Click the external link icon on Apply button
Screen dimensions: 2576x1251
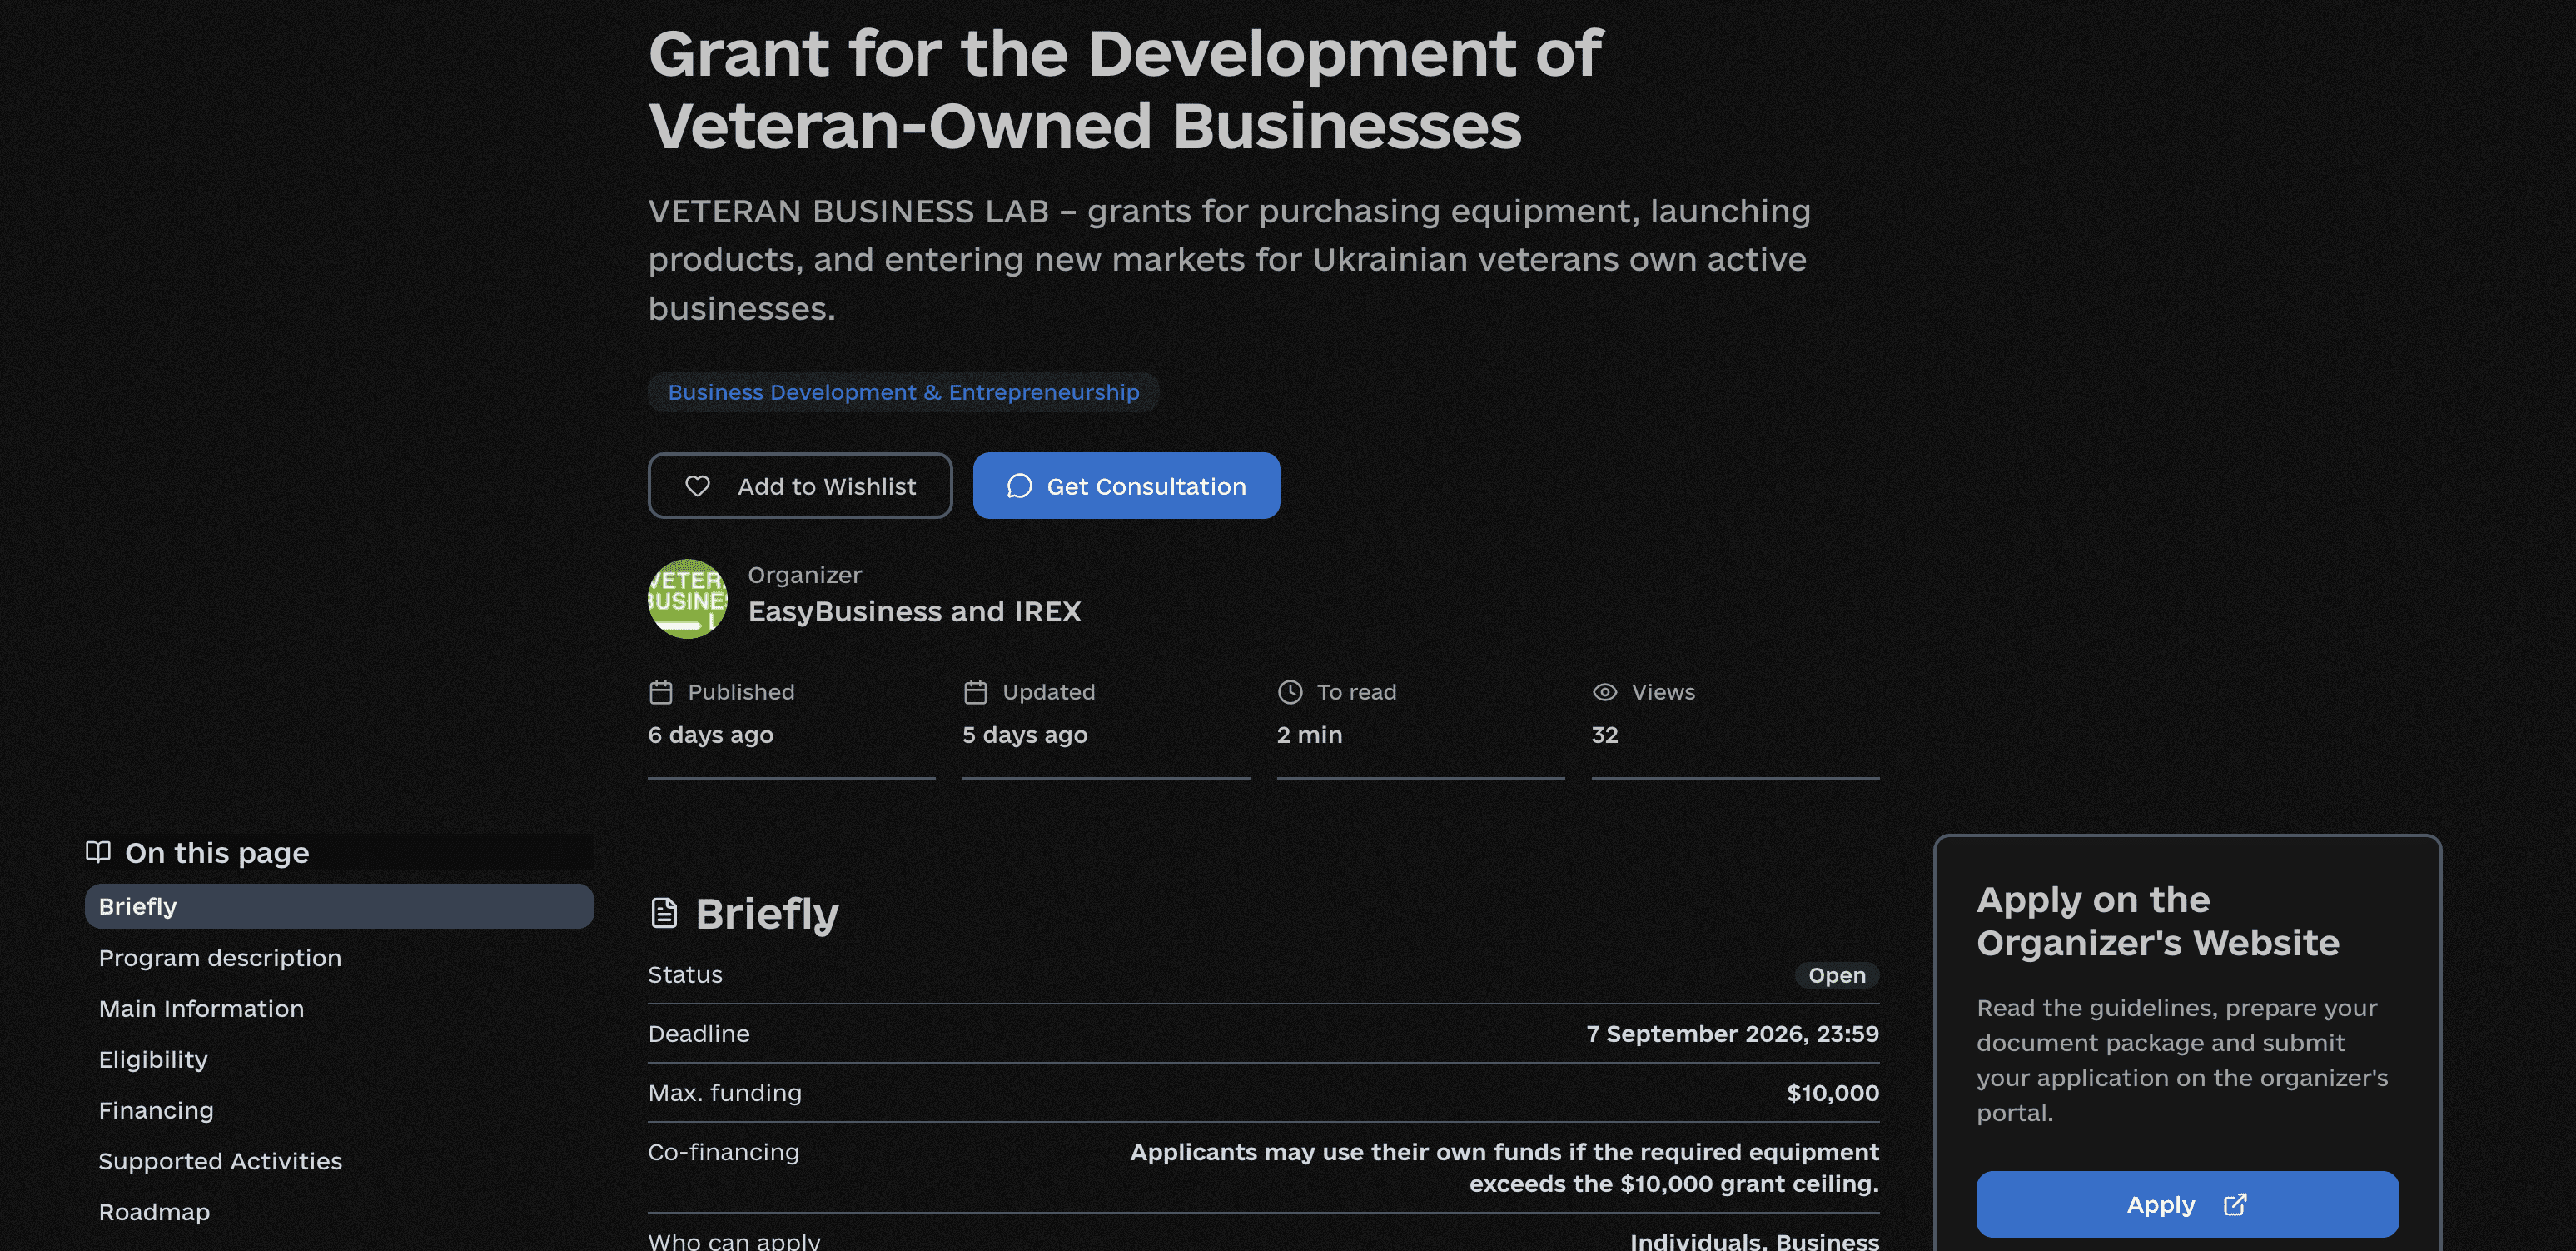point(2235,1204)
